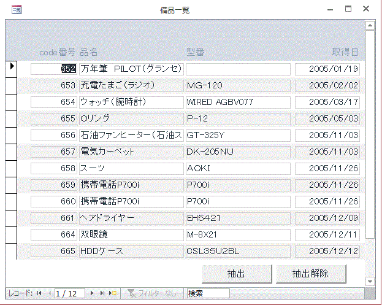Click model number EH5421
This screenshot has width=382, height=305.
pos(238,218)
